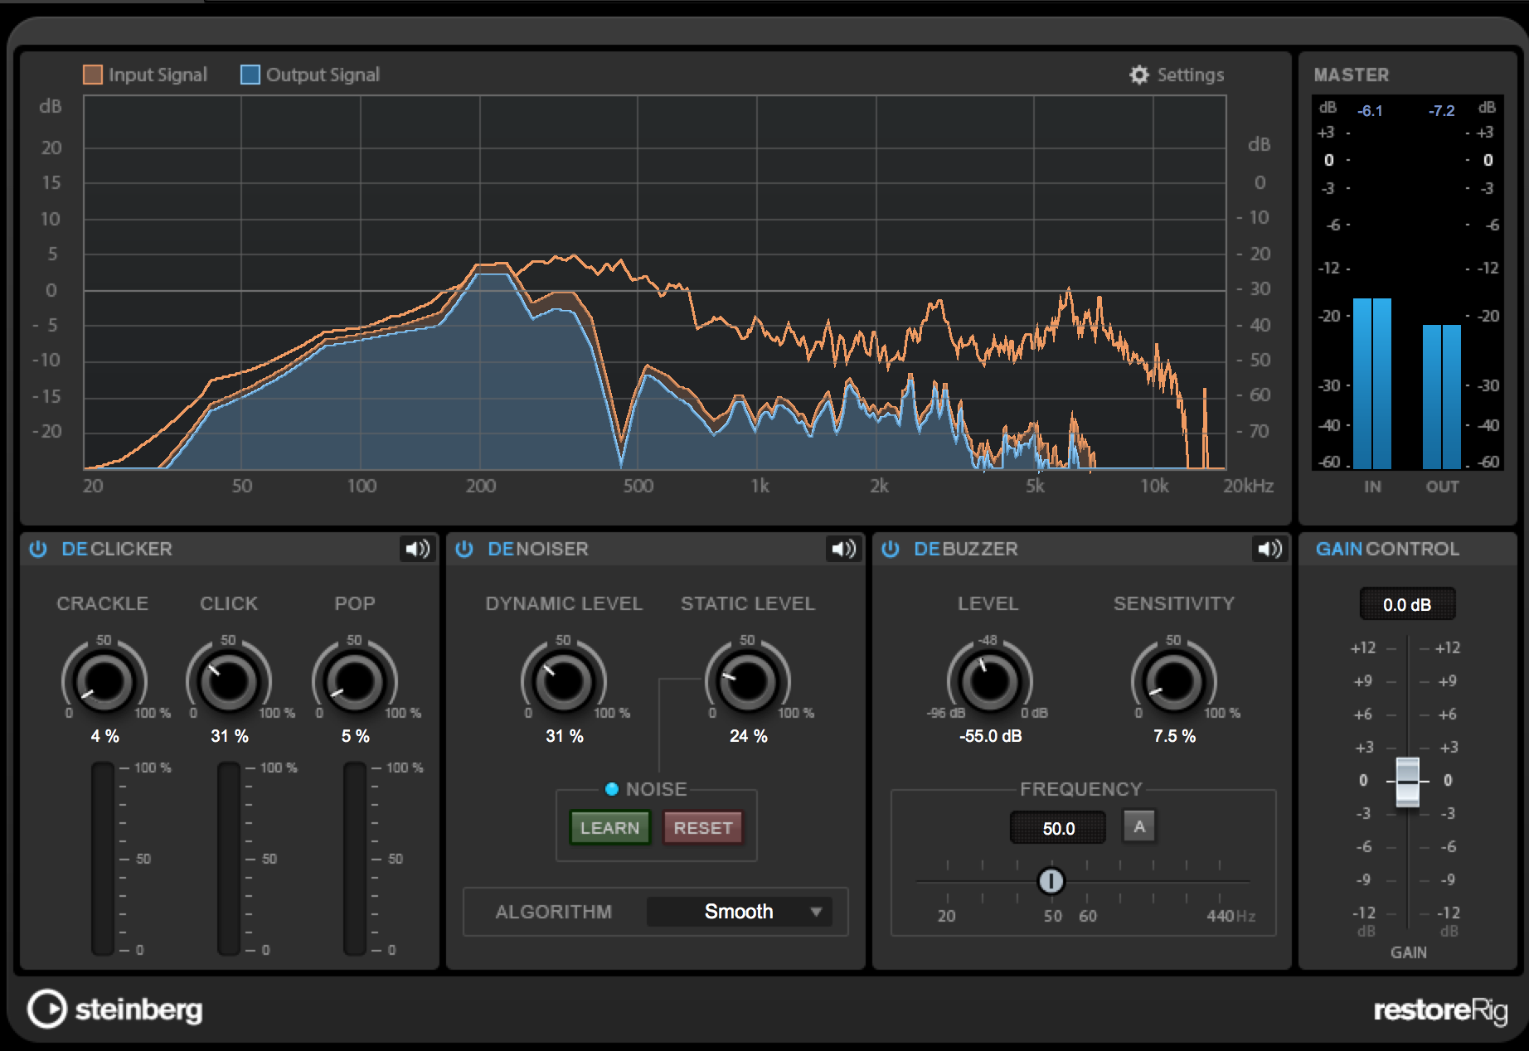Disable the DeBuzzer power button
Screen dimensions: 1529x1051
[890, 548]
